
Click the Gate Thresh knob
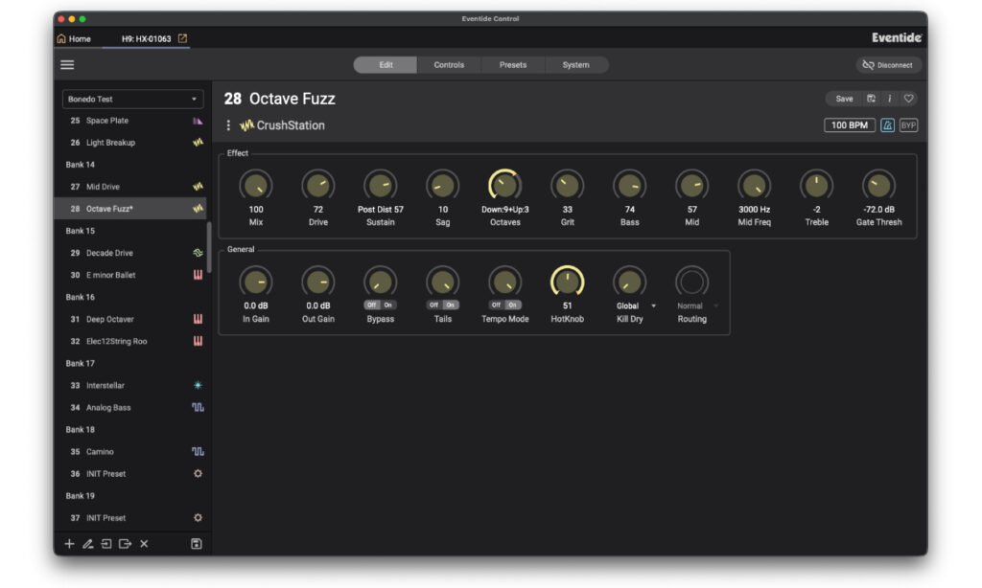pyautogui.click(x=878, y=185)
